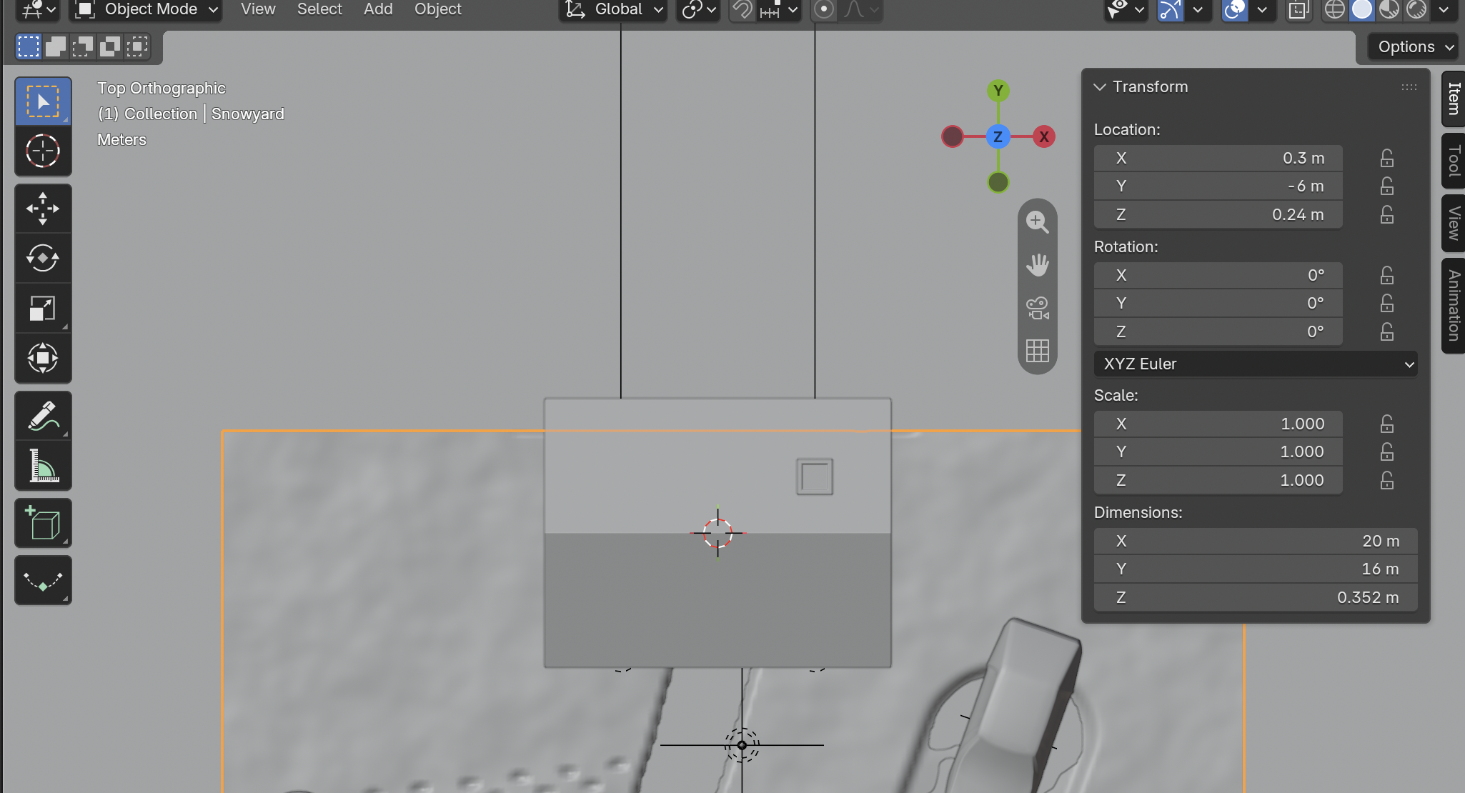The height and width of the screenshot is (793, 1465).
Task: Switch to the View sidebar tab
Action: 1454,223
